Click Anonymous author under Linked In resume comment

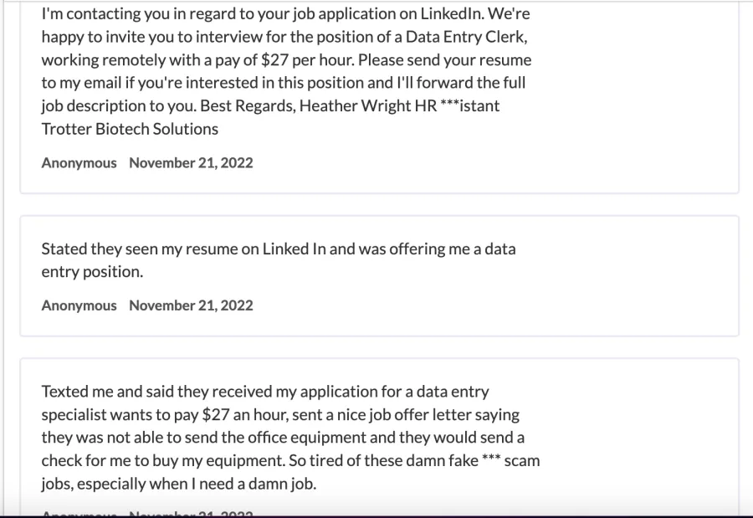tap(79, 305)
